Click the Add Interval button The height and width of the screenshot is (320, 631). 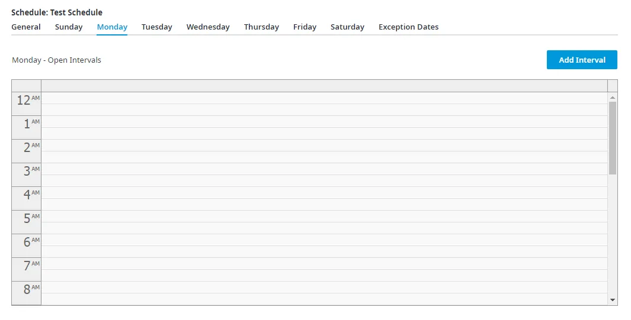pos(582,60)
